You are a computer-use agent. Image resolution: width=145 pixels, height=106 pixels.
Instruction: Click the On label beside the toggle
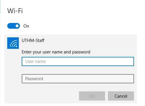[26, 26]
